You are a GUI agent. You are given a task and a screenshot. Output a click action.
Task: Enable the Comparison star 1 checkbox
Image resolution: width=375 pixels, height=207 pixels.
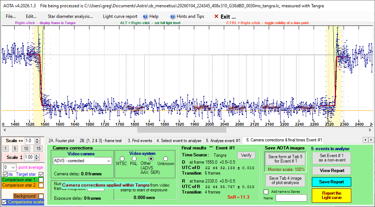click(x=41, y=180)
